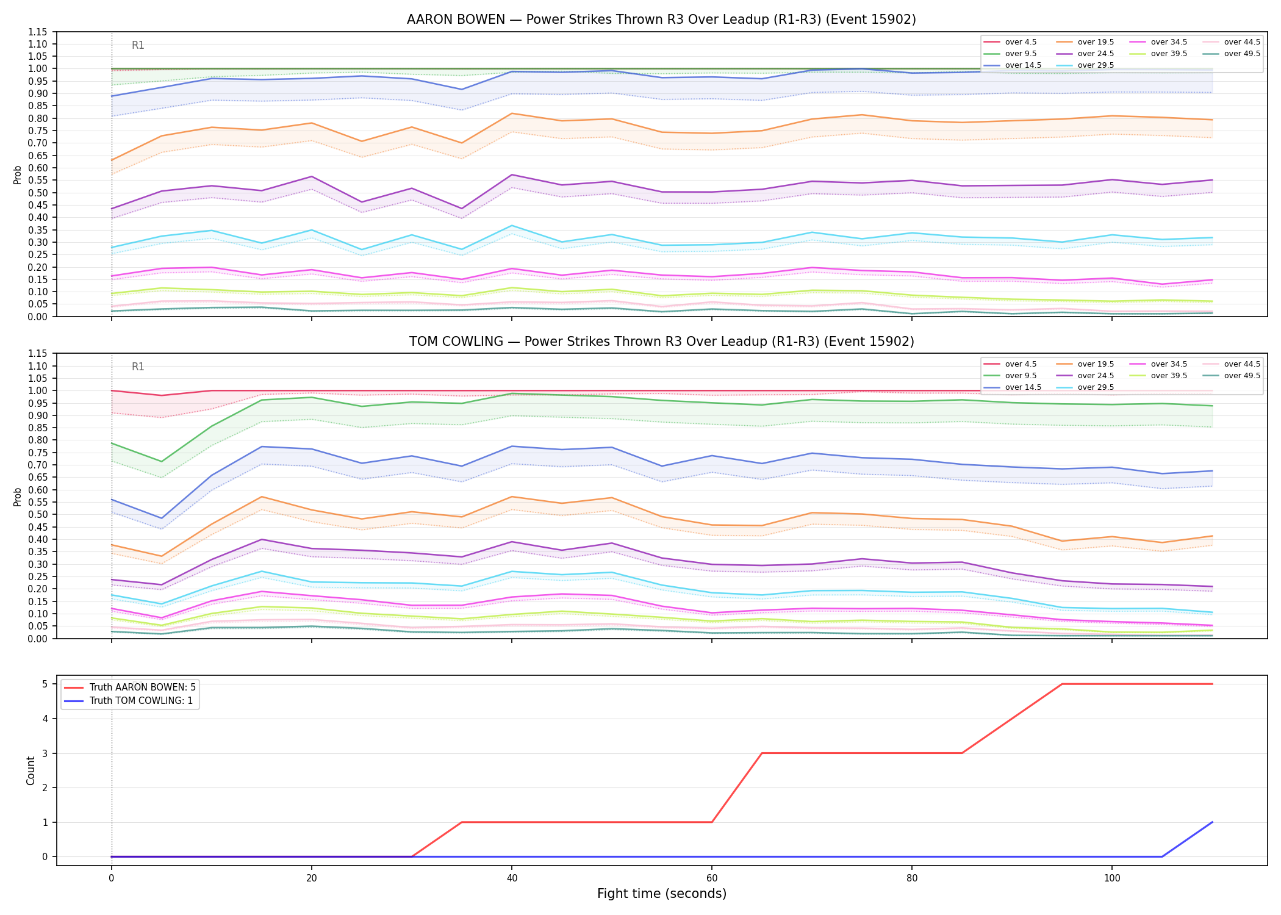Screen dimensions: 1281x915
Task: Pick 'over 39.5' in Tom Cowling chart legend
Action: (x=1158, y=376)
